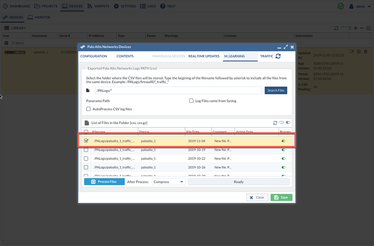Viewport: 374px width, 246px height.
Task: Click the refresh icon beside the TRAFFIC tab
Action: [278, 56]
